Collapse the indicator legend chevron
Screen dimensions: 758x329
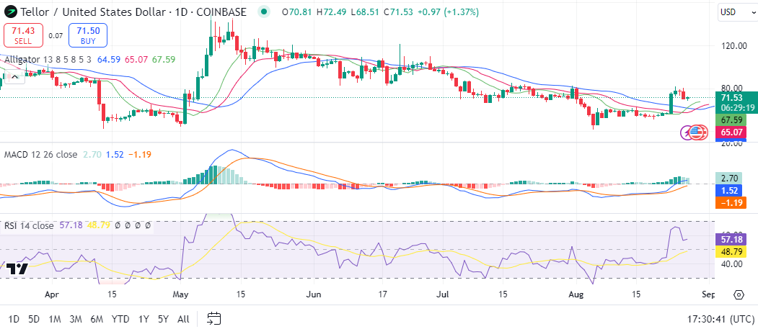[14, 76]
